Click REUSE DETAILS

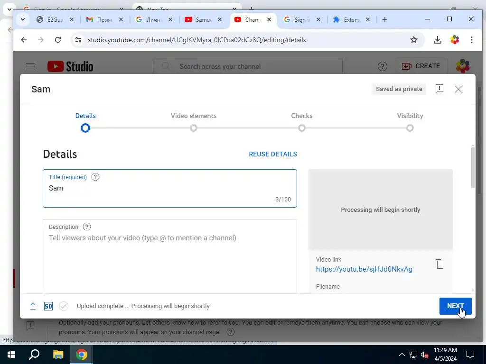click(x=273, y=154)
